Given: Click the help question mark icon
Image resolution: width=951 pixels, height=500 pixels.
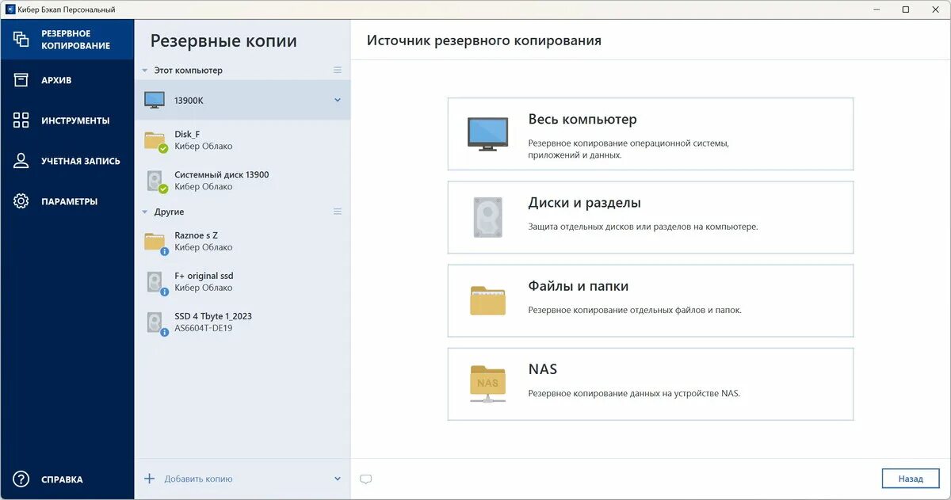Looking at the screenshot, I should 21,479.
